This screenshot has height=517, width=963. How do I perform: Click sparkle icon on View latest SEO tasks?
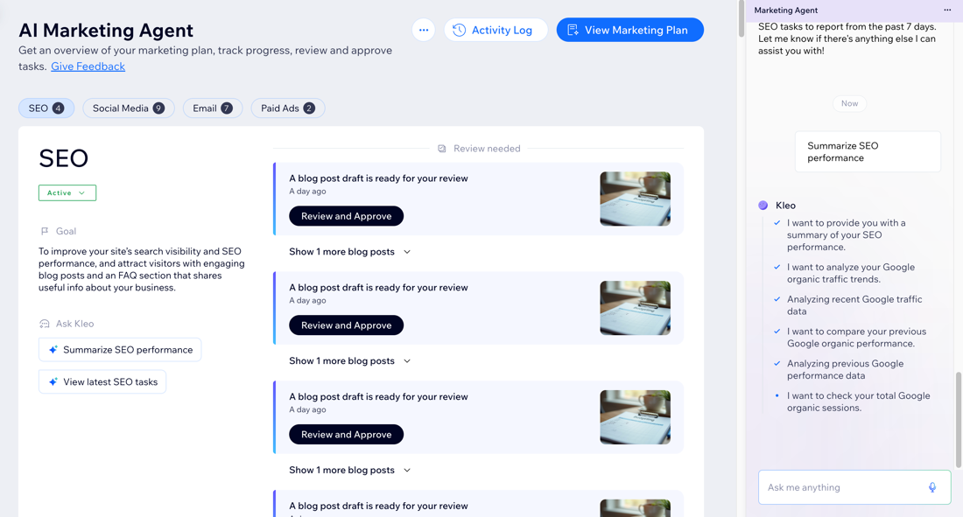click(x=53, y=381)
